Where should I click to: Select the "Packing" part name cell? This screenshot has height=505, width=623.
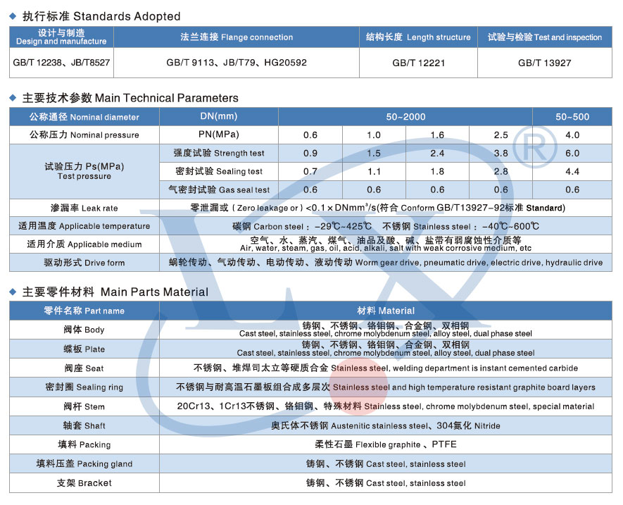click(x=84, y=444)
